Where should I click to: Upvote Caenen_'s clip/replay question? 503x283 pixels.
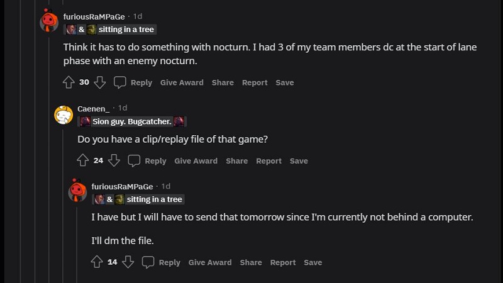pos(83,160)
